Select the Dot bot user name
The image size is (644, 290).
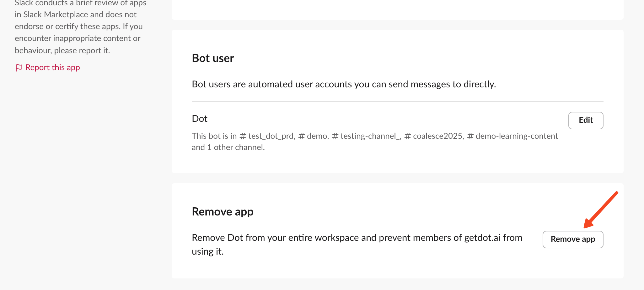coord(199,118)
